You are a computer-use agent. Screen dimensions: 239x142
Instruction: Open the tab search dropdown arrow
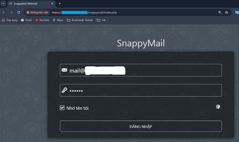pyautogui.click(x=3, y=3)
